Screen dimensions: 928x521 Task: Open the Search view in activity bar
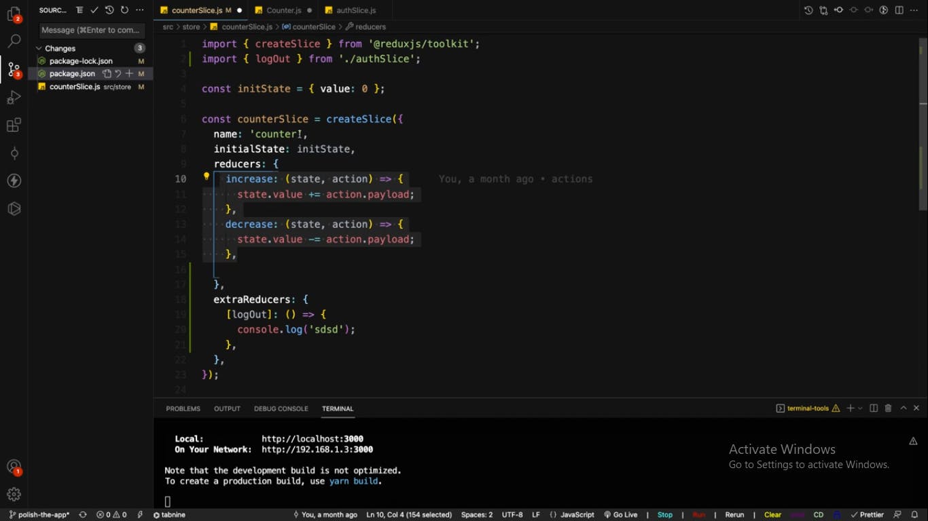pyautogui.click(x=14, y=41)
